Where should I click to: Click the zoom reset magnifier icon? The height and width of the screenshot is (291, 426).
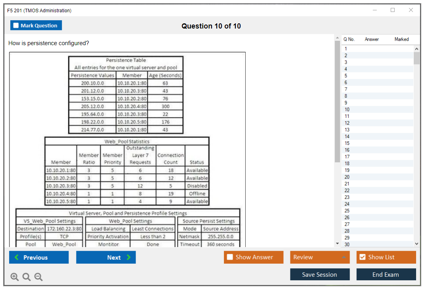tap(27, 277)
